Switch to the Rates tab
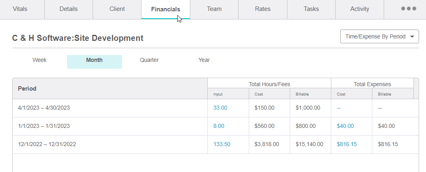426x172 pixels. [263, 9]
